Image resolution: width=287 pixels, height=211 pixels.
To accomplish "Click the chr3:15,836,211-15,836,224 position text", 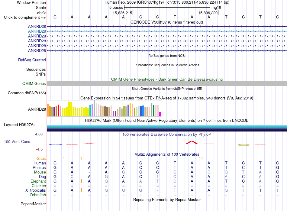I will 192,2.
